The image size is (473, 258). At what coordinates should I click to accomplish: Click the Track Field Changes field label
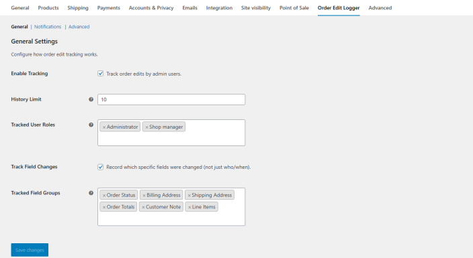coord(34,167)
